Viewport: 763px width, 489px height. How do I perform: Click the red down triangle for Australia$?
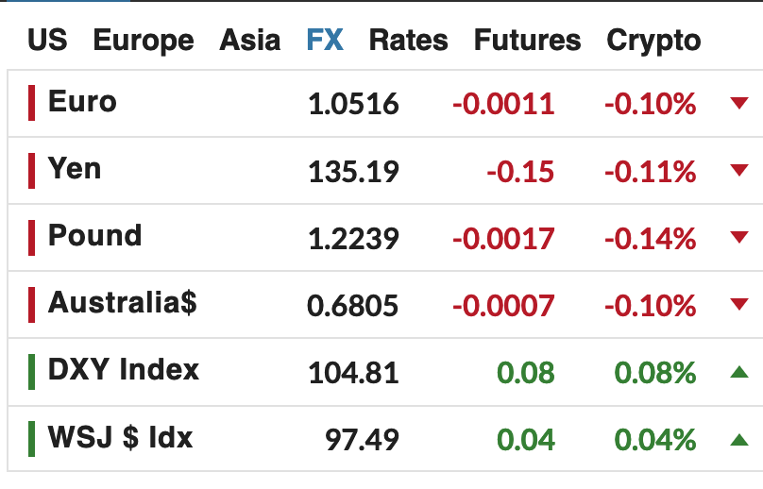tap(739, 305)
